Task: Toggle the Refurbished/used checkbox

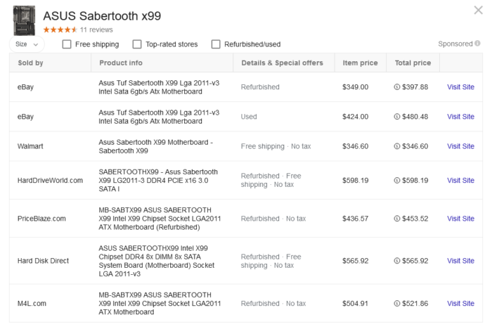Action: pyautogui.click(x=216, y=44)
